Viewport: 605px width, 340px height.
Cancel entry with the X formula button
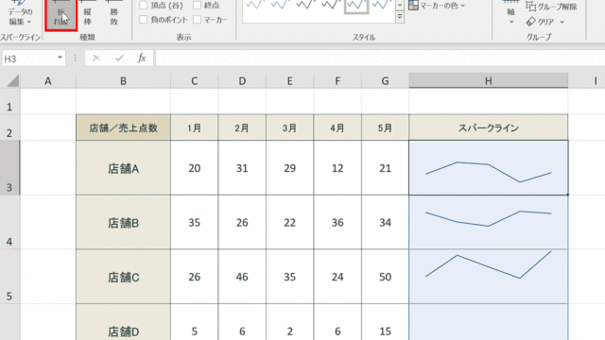click(x=96, y=59)
